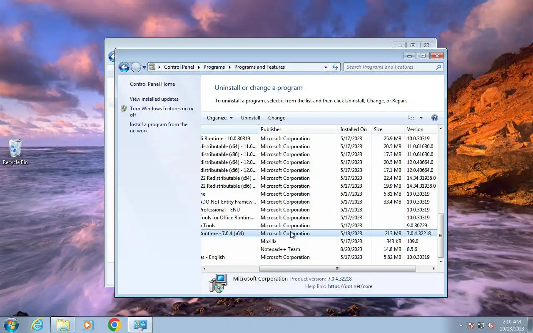Viewport: 533px width, 333px height.
Task: Click the 33.4 MB size cell
Action: coord(392,202)
